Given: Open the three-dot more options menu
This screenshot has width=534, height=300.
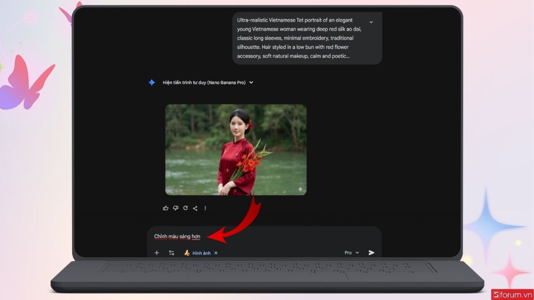Looking at the screenshot, I should tap(205, 208).
